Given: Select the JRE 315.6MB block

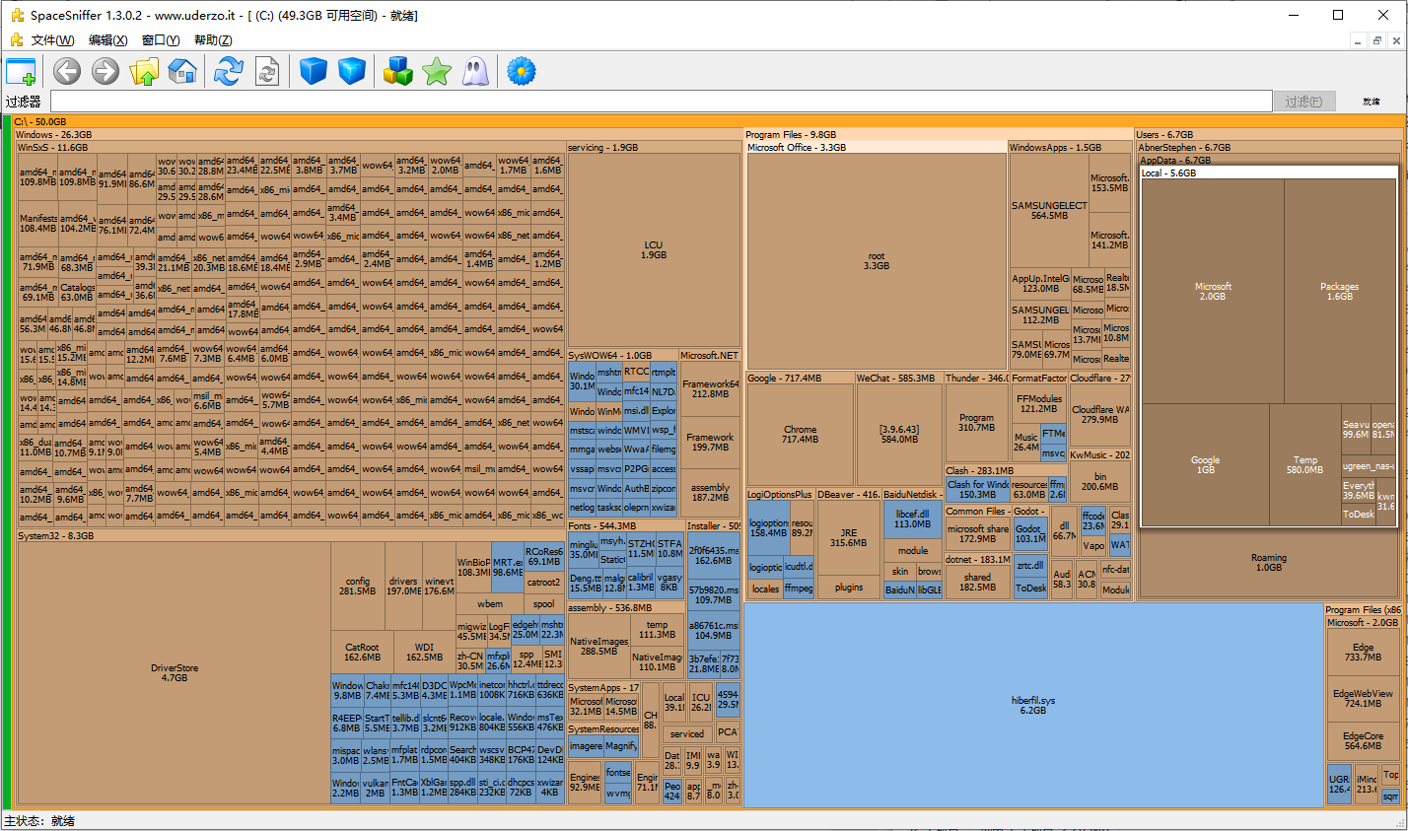Looking at the screenshot, I should pos(848,538).
